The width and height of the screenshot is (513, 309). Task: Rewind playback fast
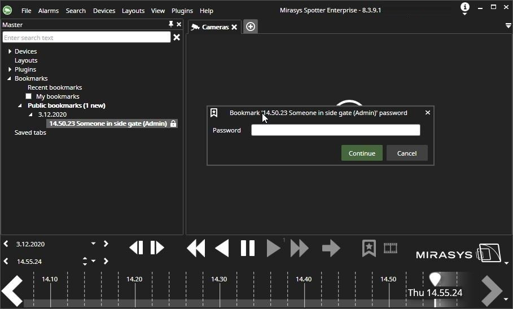196,248
